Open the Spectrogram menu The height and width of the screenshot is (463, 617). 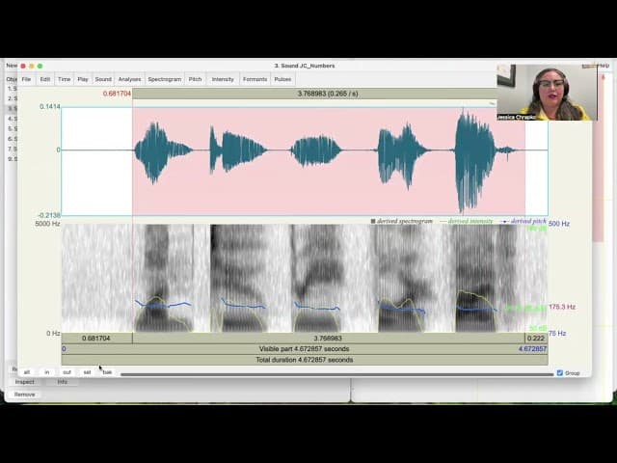click(x=165, y=79)
